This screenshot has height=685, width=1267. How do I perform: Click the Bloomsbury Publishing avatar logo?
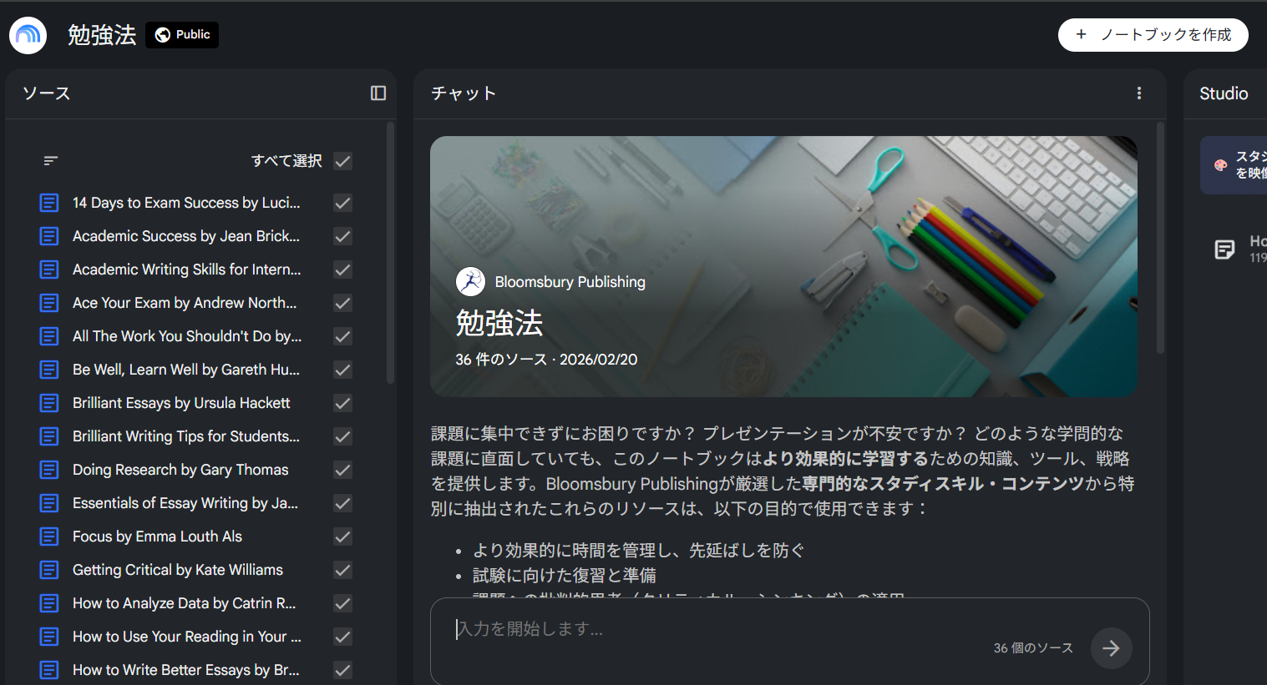pyautogui.click(x=470, y=282)
